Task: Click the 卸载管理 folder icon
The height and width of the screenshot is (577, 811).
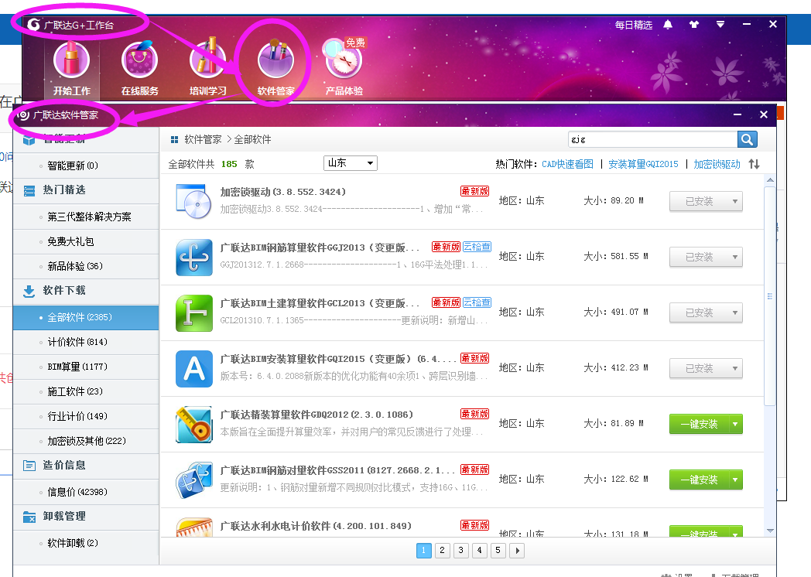Action: (29, 517)
